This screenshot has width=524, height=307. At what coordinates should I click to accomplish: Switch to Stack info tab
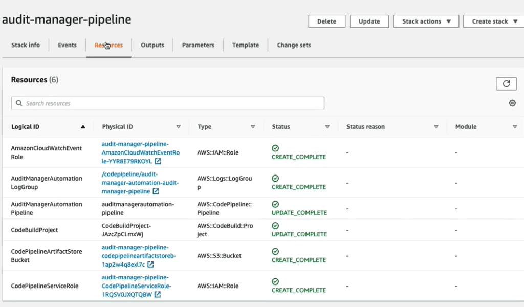[26, 45]
